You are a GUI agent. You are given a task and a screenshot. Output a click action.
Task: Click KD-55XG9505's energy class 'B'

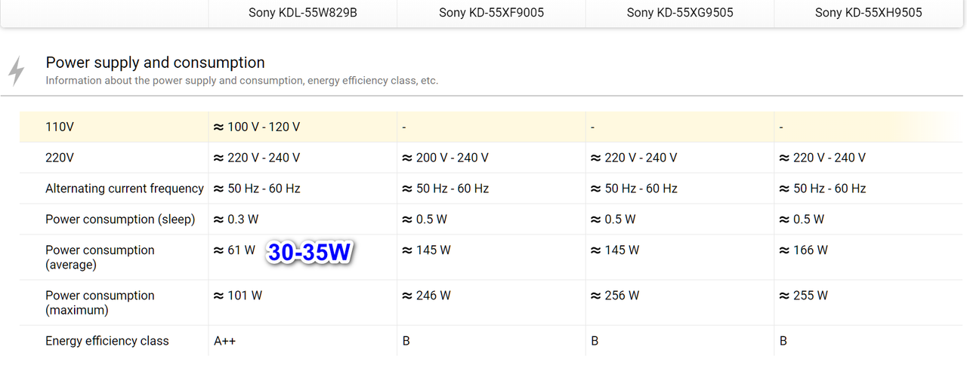click(595, 341)
